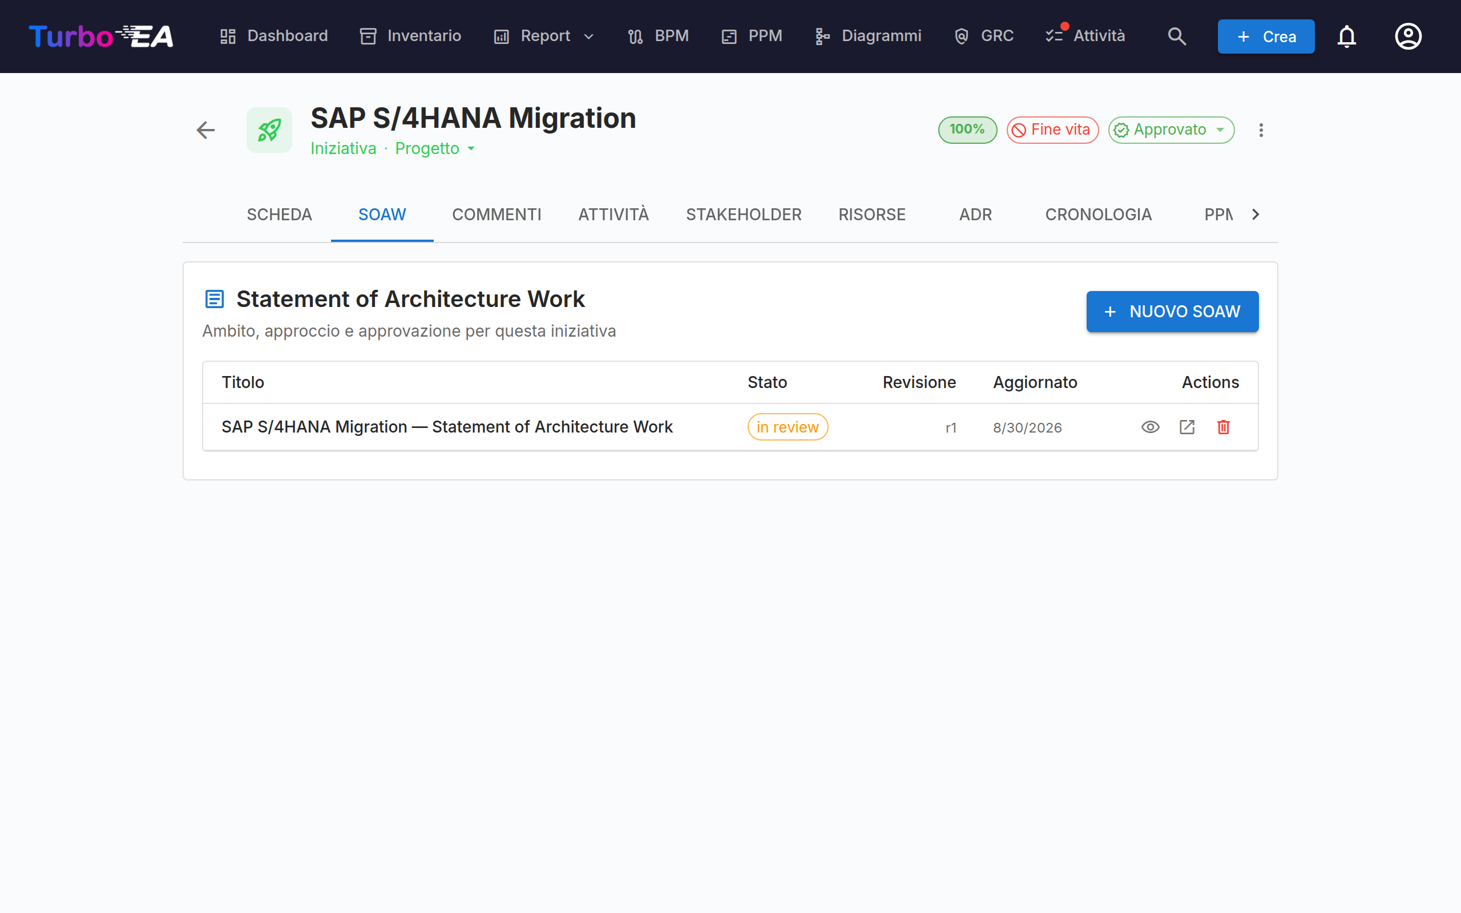1461x913 pixels.
Task: Click the green rocket initiative icon
Action: [x=269, y=130]
